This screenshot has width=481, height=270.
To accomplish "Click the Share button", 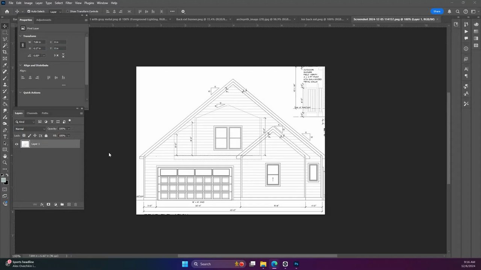I will tap(437, 11).
